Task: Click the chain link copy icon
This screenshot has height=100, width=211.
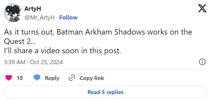Action: pos(72,78)
